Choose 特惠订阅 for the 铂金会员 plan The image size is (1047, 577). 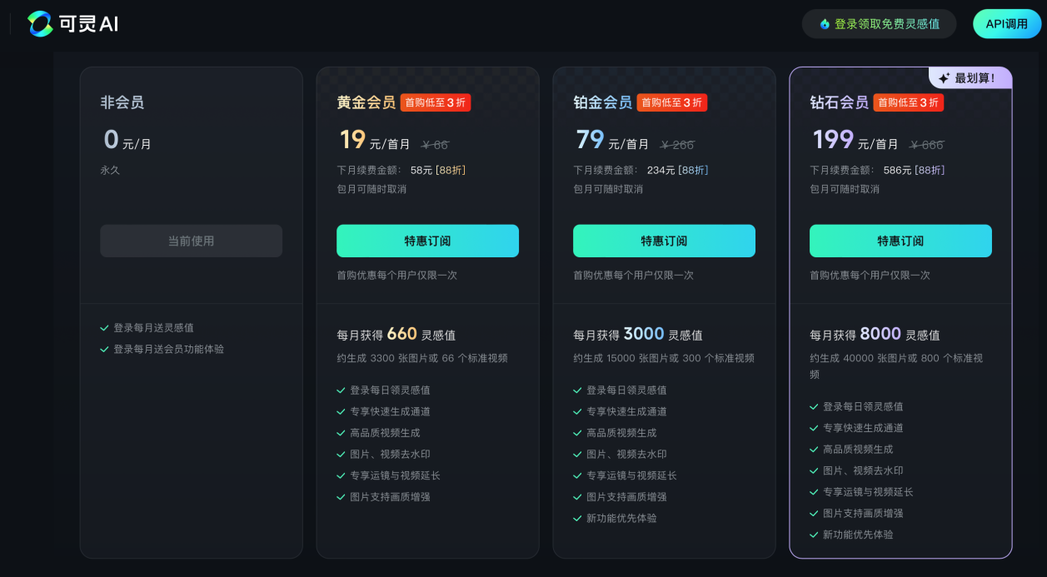click(664, 241)
